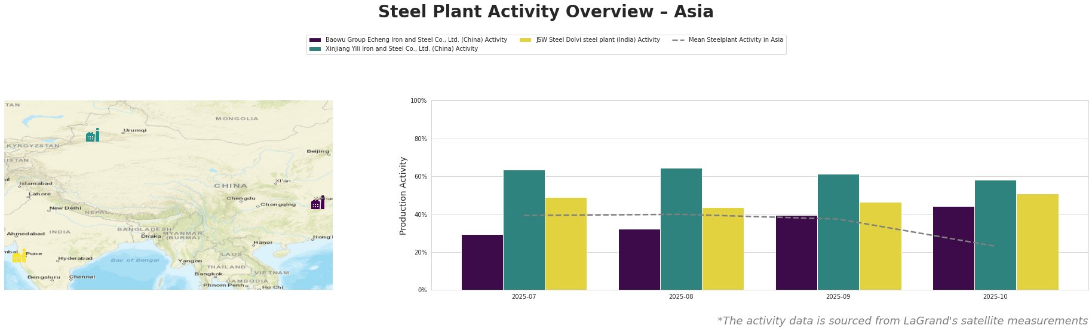Click the dashed Mean Steelplant Activity legend marker
The height and width of the screenshot is (331, 1092).
tap(678, 40)
